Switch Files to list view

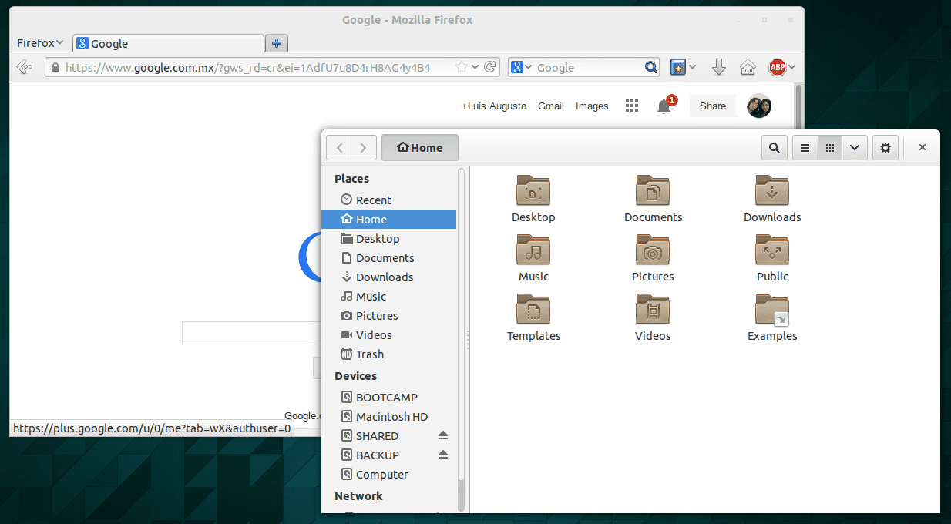pyautogui.click(x=805, y=148)
